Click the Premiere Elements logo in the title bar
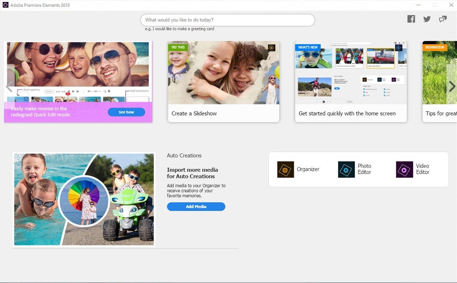 coord(5,5)
